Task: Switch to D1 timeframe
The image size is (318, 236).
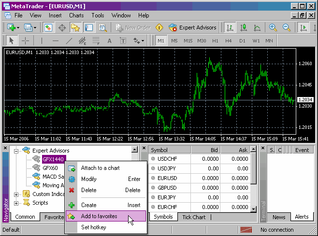Action: coord(242,41)
